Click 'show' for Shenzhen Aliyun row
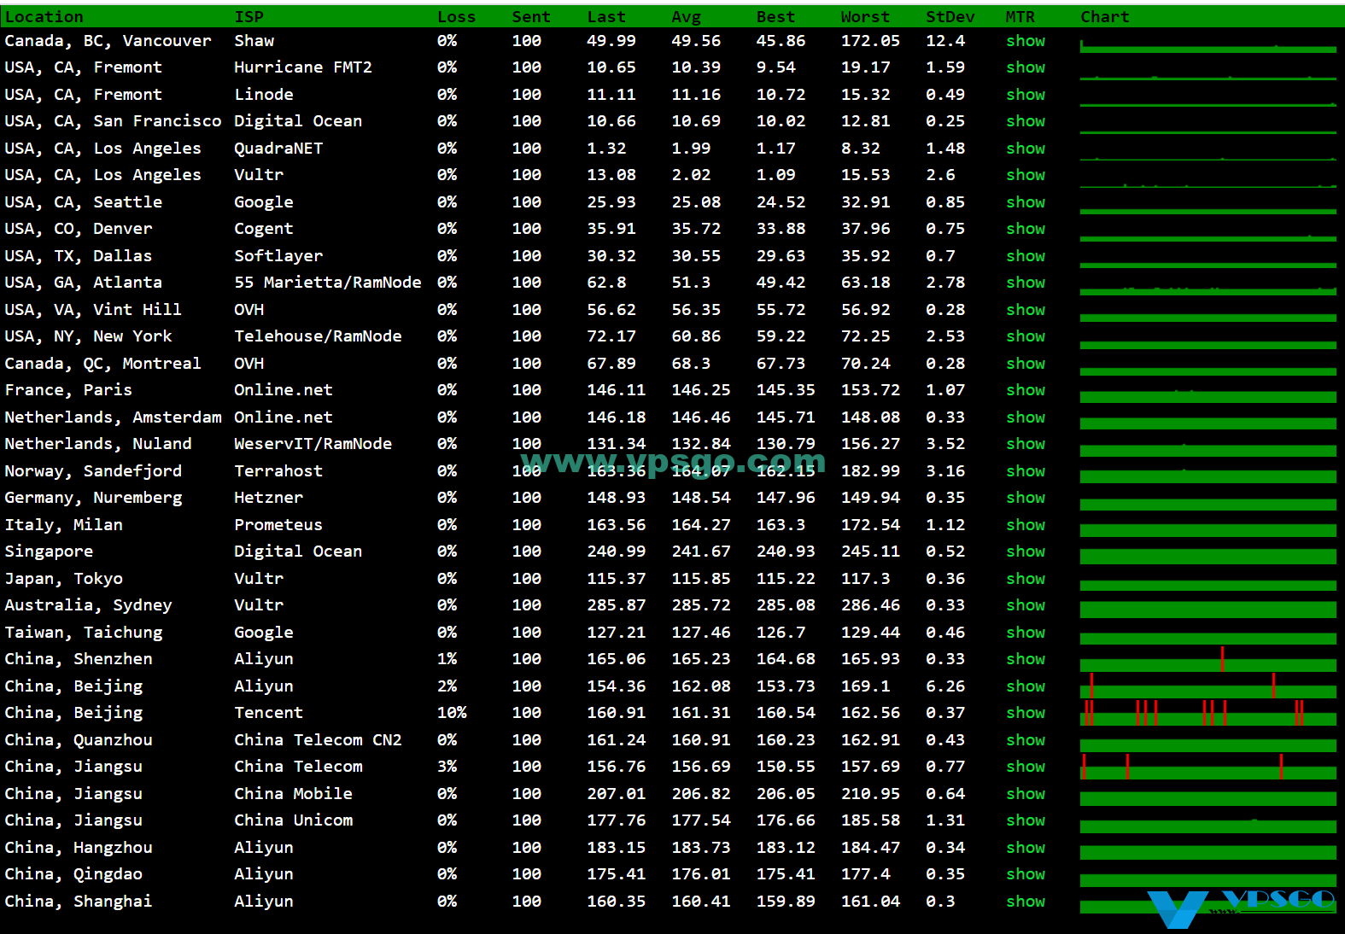This screenshot has height=934, width=1345. click(1026, 659)
